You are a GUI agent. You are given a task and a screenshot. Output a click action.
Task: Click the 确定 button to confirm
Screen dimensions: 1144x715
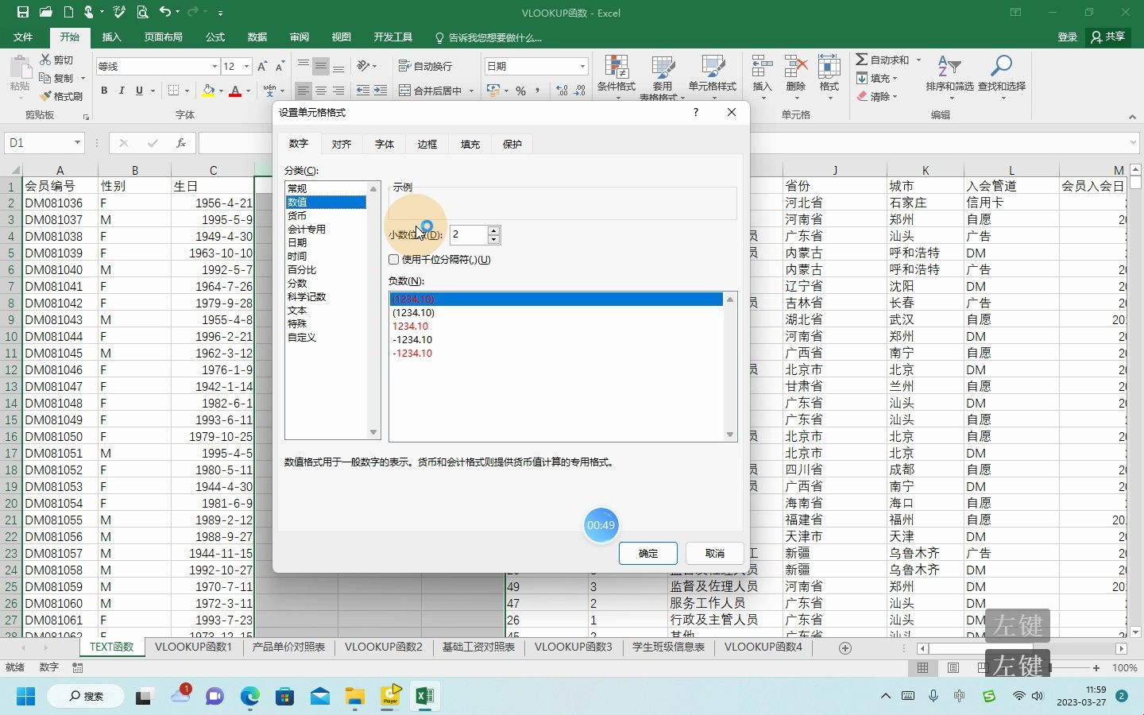[x=647, y=553]
